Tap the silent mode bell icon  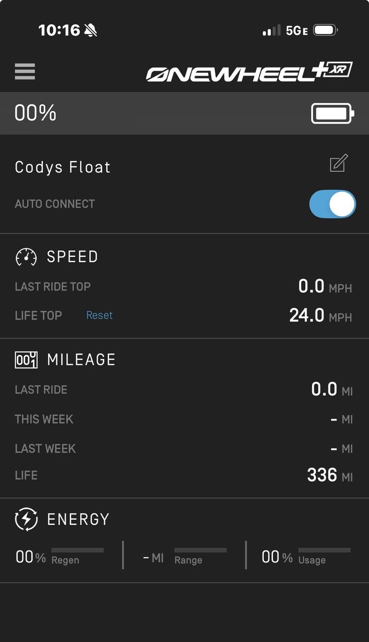coord(90,30)
